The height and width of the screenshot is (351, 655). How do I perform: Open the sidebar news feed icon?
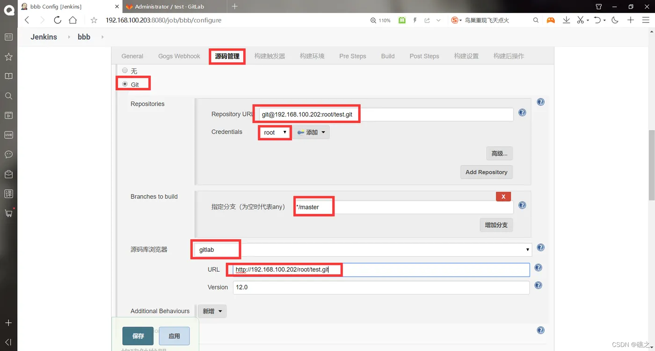tap(8, 37)
